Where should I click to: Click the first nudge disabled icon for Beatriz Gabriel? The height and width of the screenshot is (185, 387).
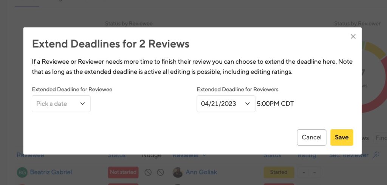click(148, 172)
